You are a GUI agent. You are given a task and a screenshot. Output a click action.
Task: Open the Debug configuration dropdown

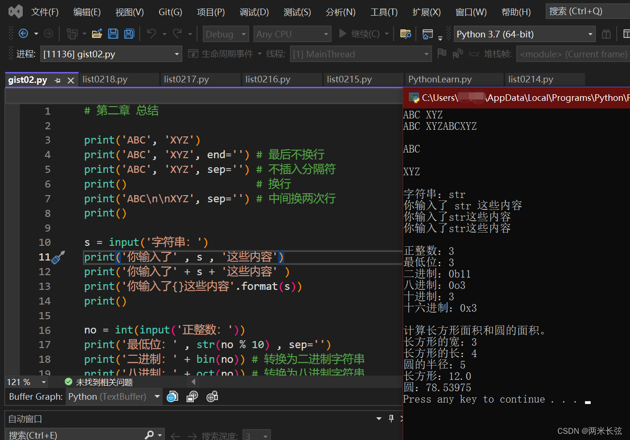pyautogui.click(x=226, y=34)
